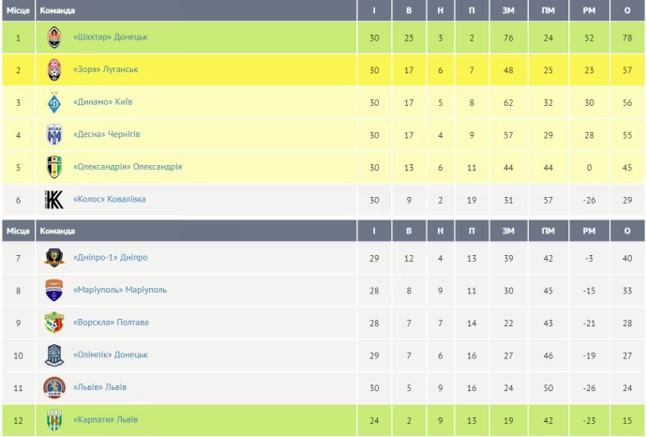The height and width of the screenshot is (437, 647).
Task: Click the Vorskla Poltava club crest
Action: pos(54,323)
